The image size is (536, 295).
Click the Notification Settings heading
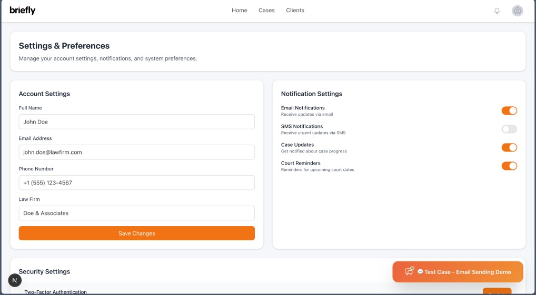[x=311, y=94]
